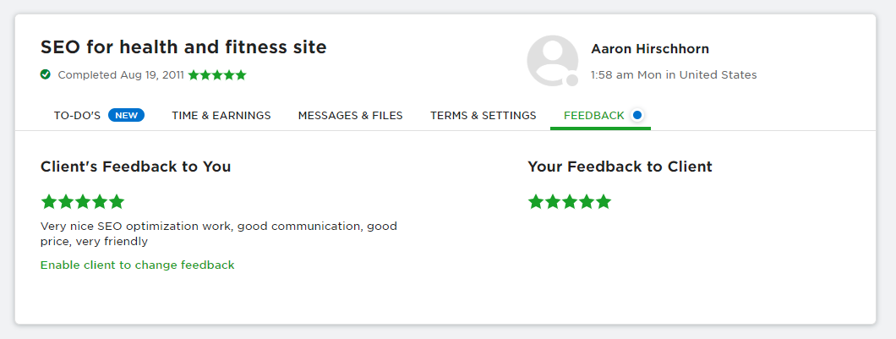
Task: Click the Your Feedback to Client heading
Action: (620, 167)
